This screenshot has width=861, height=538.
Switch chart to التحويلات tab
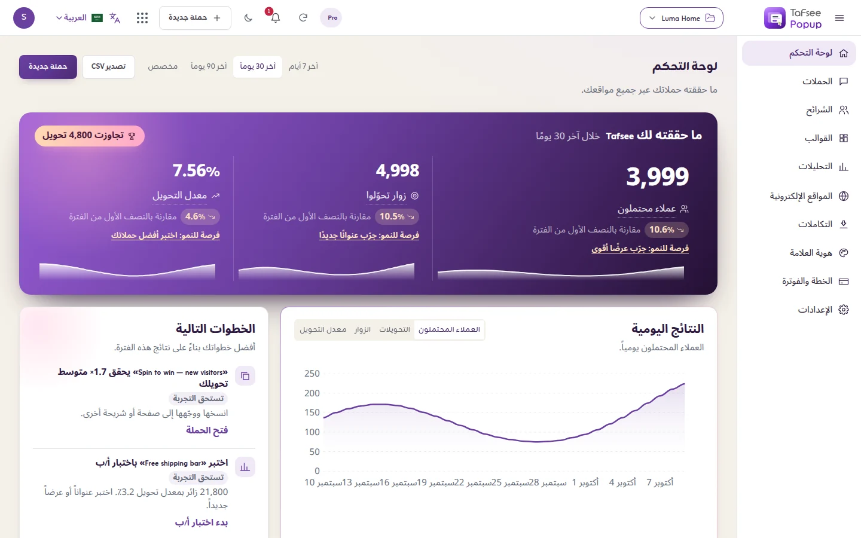[395, 330]
